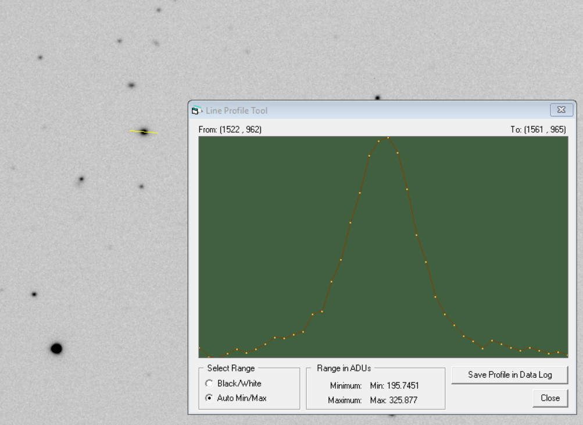Click the largest dark star in the image
The width and height of the screenshot is (583, 425).
[56, 349]
